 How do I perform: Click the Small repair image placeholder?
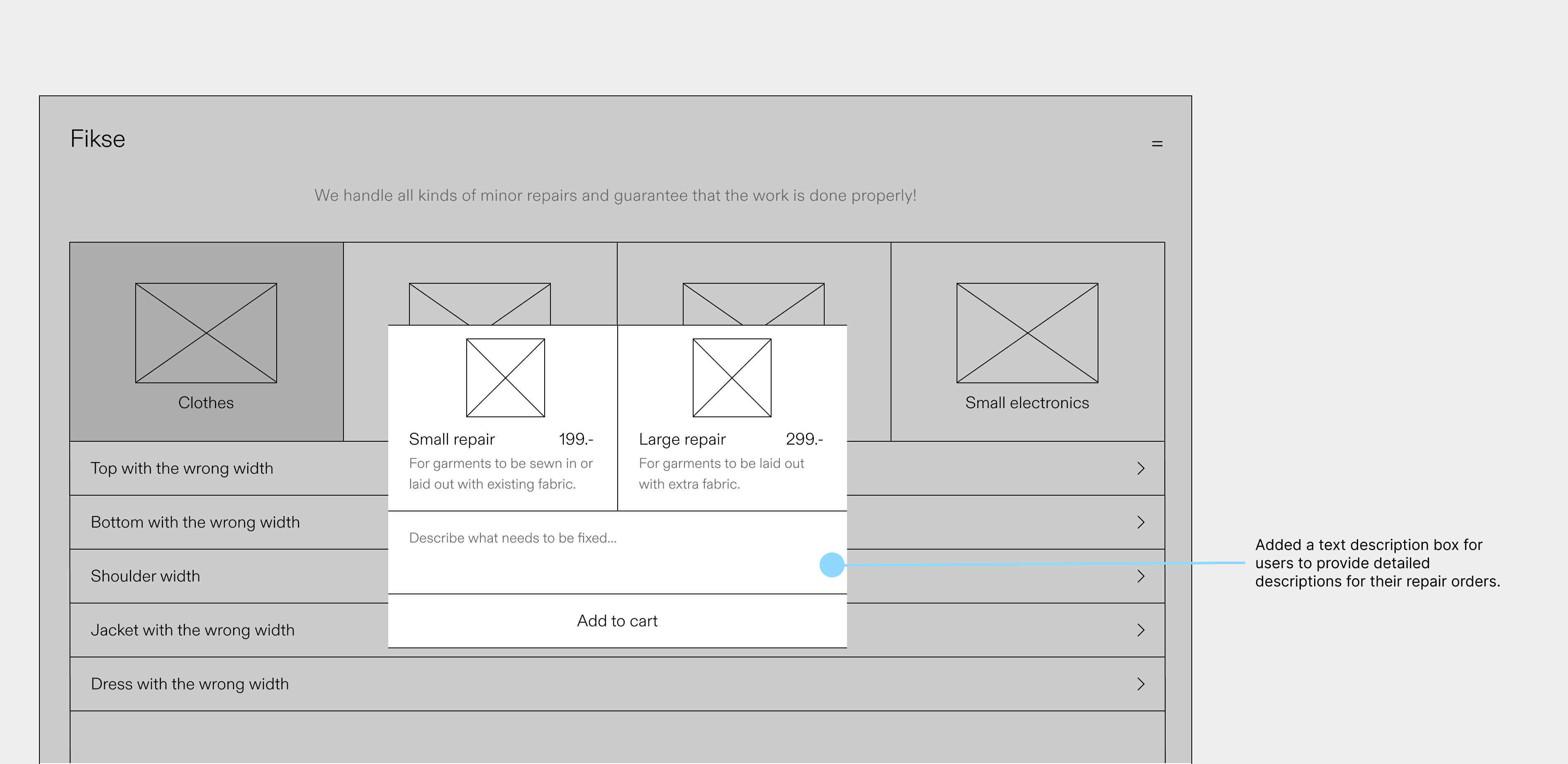point(505,378)
